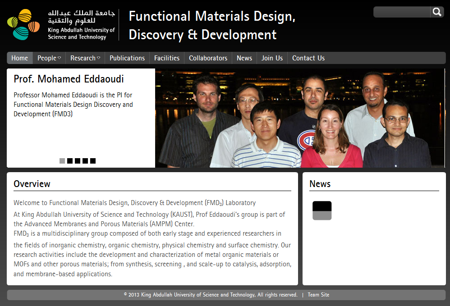Navigate to the News menu item
The height and width of the screenshot is (306, 450).
tap(244, 58)
